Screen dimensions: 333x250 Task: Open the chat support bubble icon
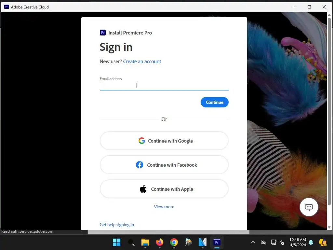click(x=309, y=207)
